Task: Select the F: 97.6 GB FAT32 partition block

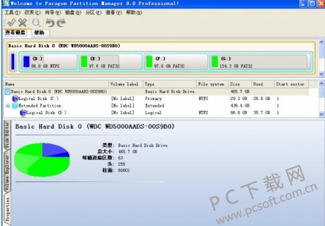Action: pyautogui.click(x=176, y=62)
